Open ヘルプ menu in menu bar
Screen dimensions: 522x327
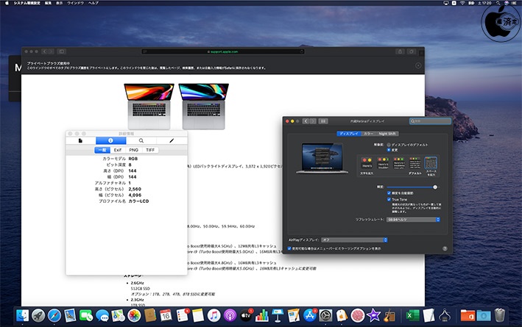coord(94,3)
